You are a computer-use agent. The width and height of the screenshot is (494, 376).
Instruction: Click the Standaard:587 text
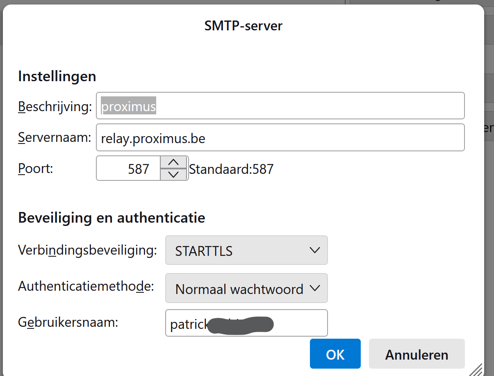tap(231, 169)
